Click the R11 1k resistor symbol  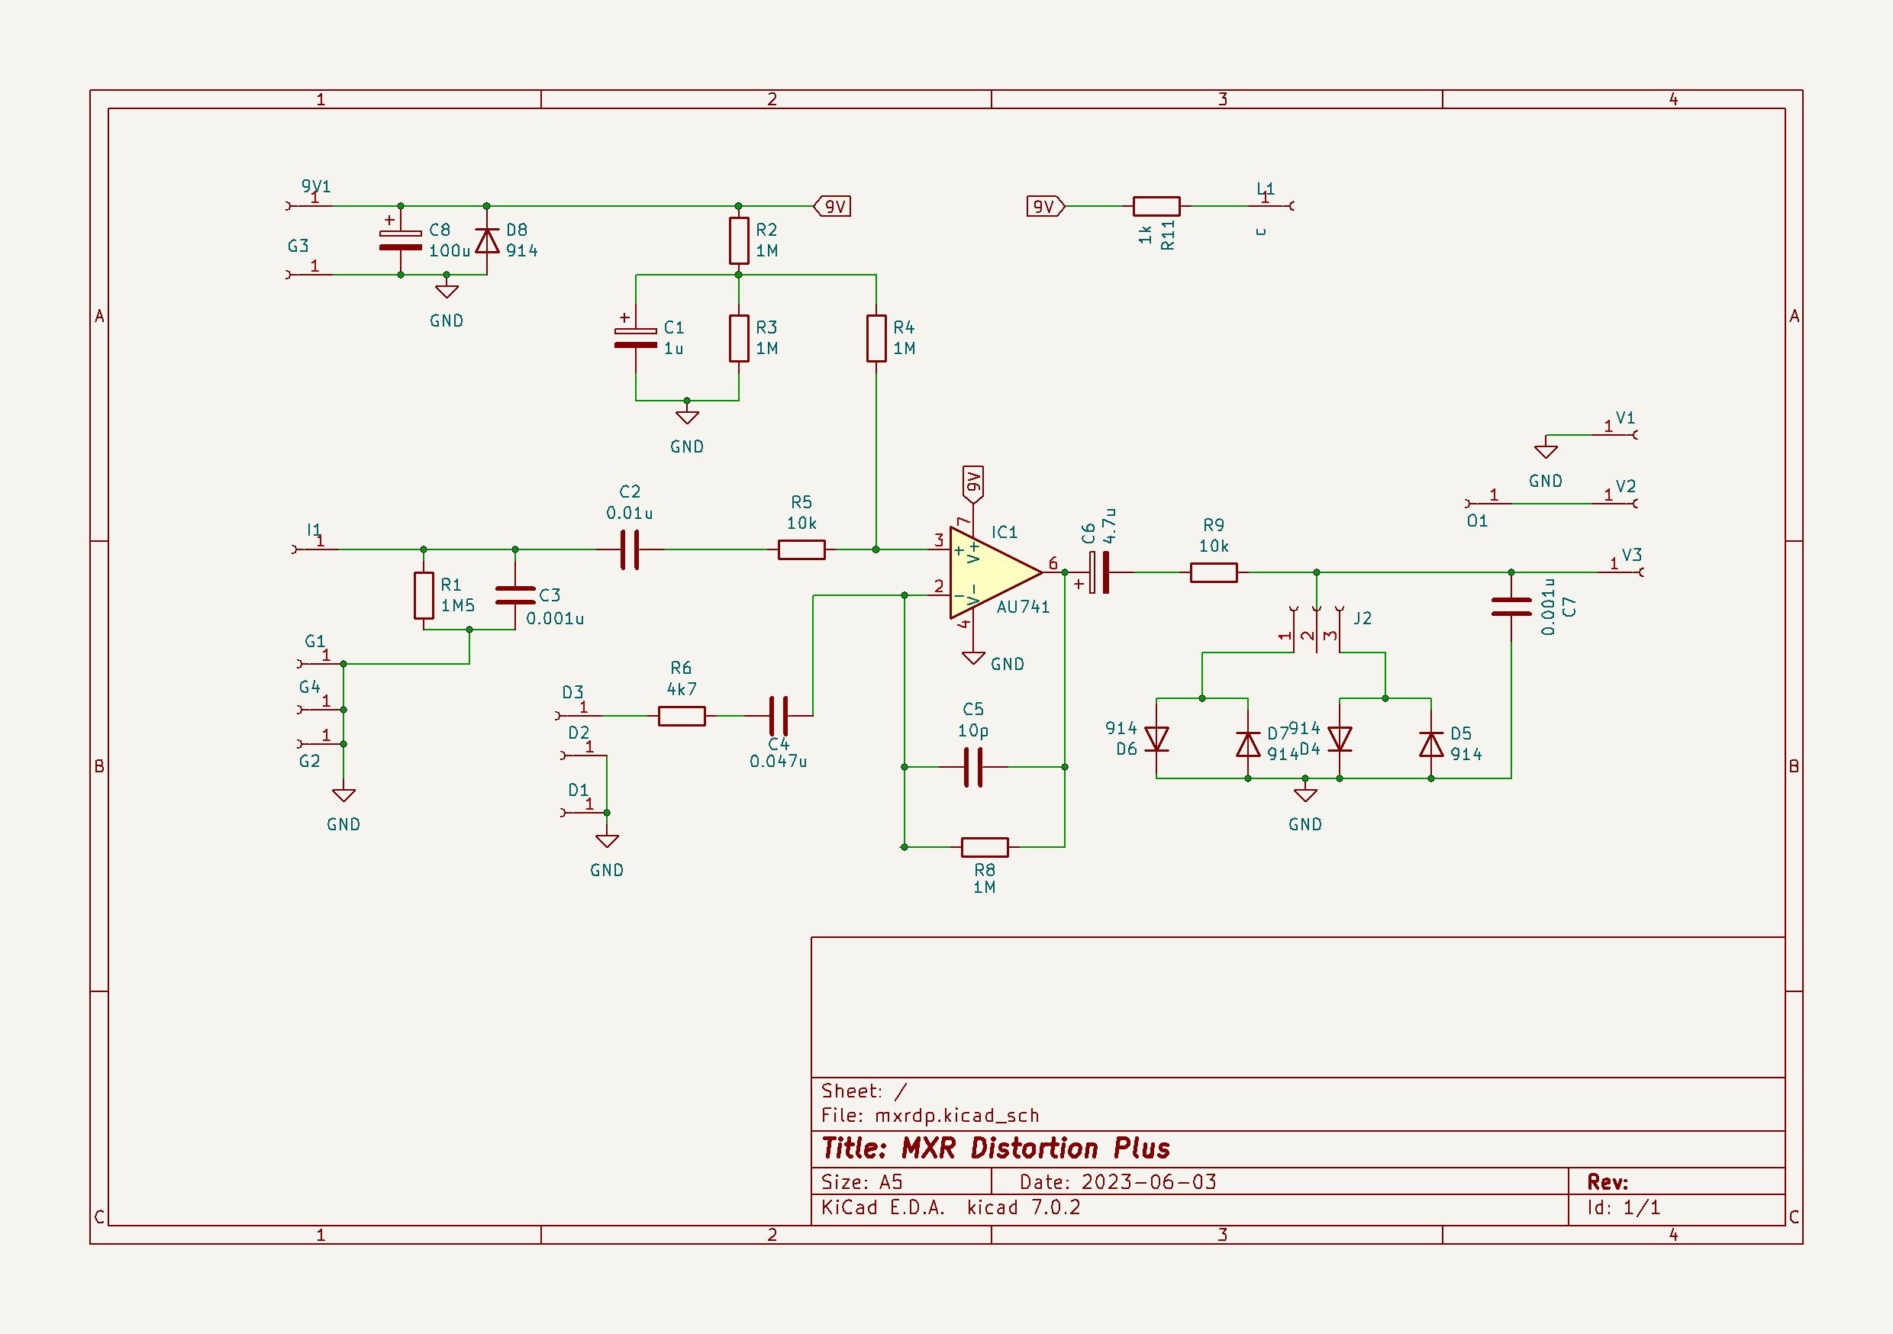1156,206
